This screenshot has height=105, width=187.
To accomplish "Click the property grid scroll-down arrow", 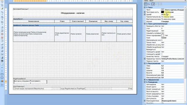I will click(x=185, y=102).
